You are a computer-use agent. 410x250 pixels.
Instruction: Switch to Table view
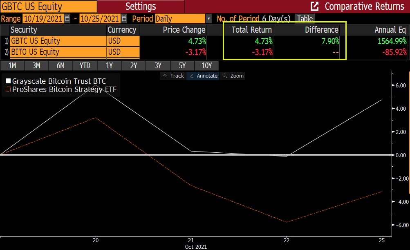[x=305, y=18]
